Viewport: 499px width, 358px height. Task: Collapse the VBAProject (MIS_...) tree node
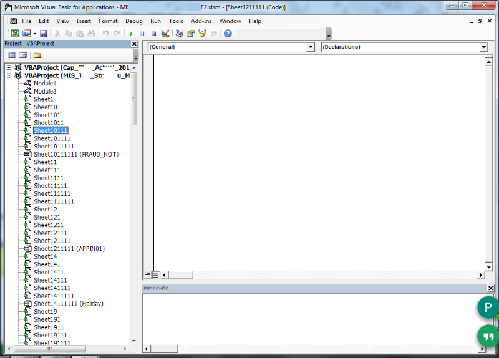point(9,75)
